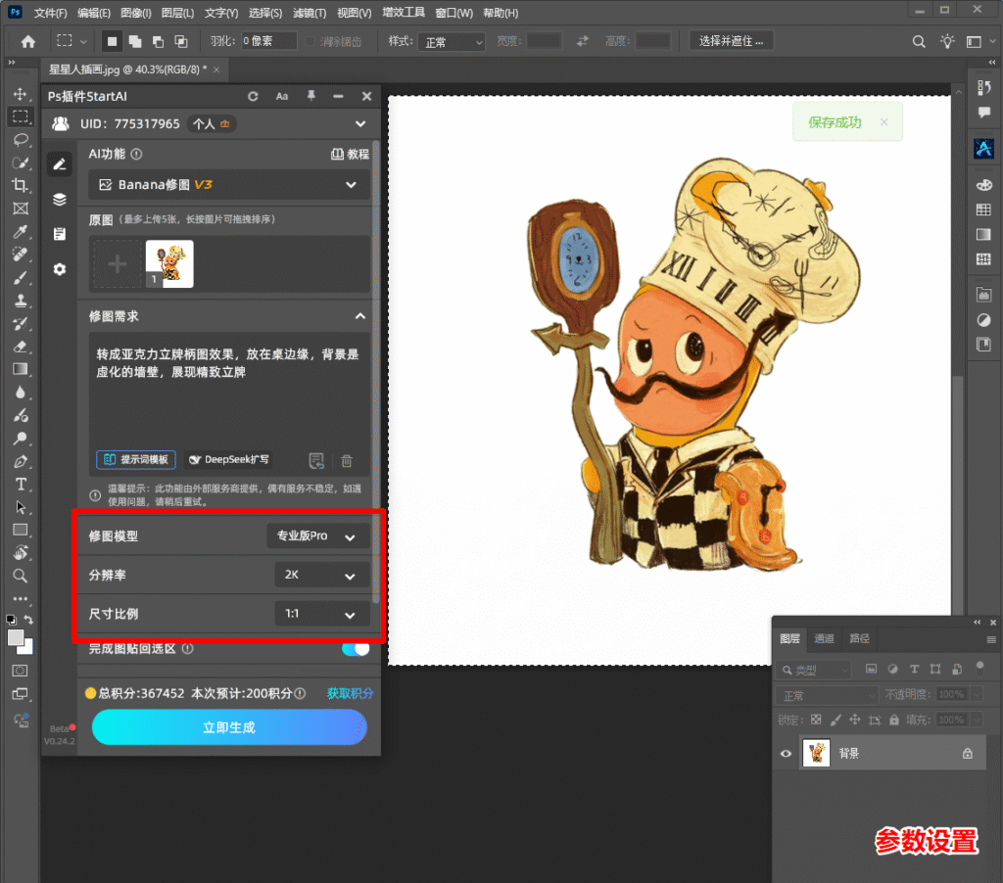Click the 提示词模板 button
The width and height of the screenshot is (1003, 883).
tap(135, 460)
